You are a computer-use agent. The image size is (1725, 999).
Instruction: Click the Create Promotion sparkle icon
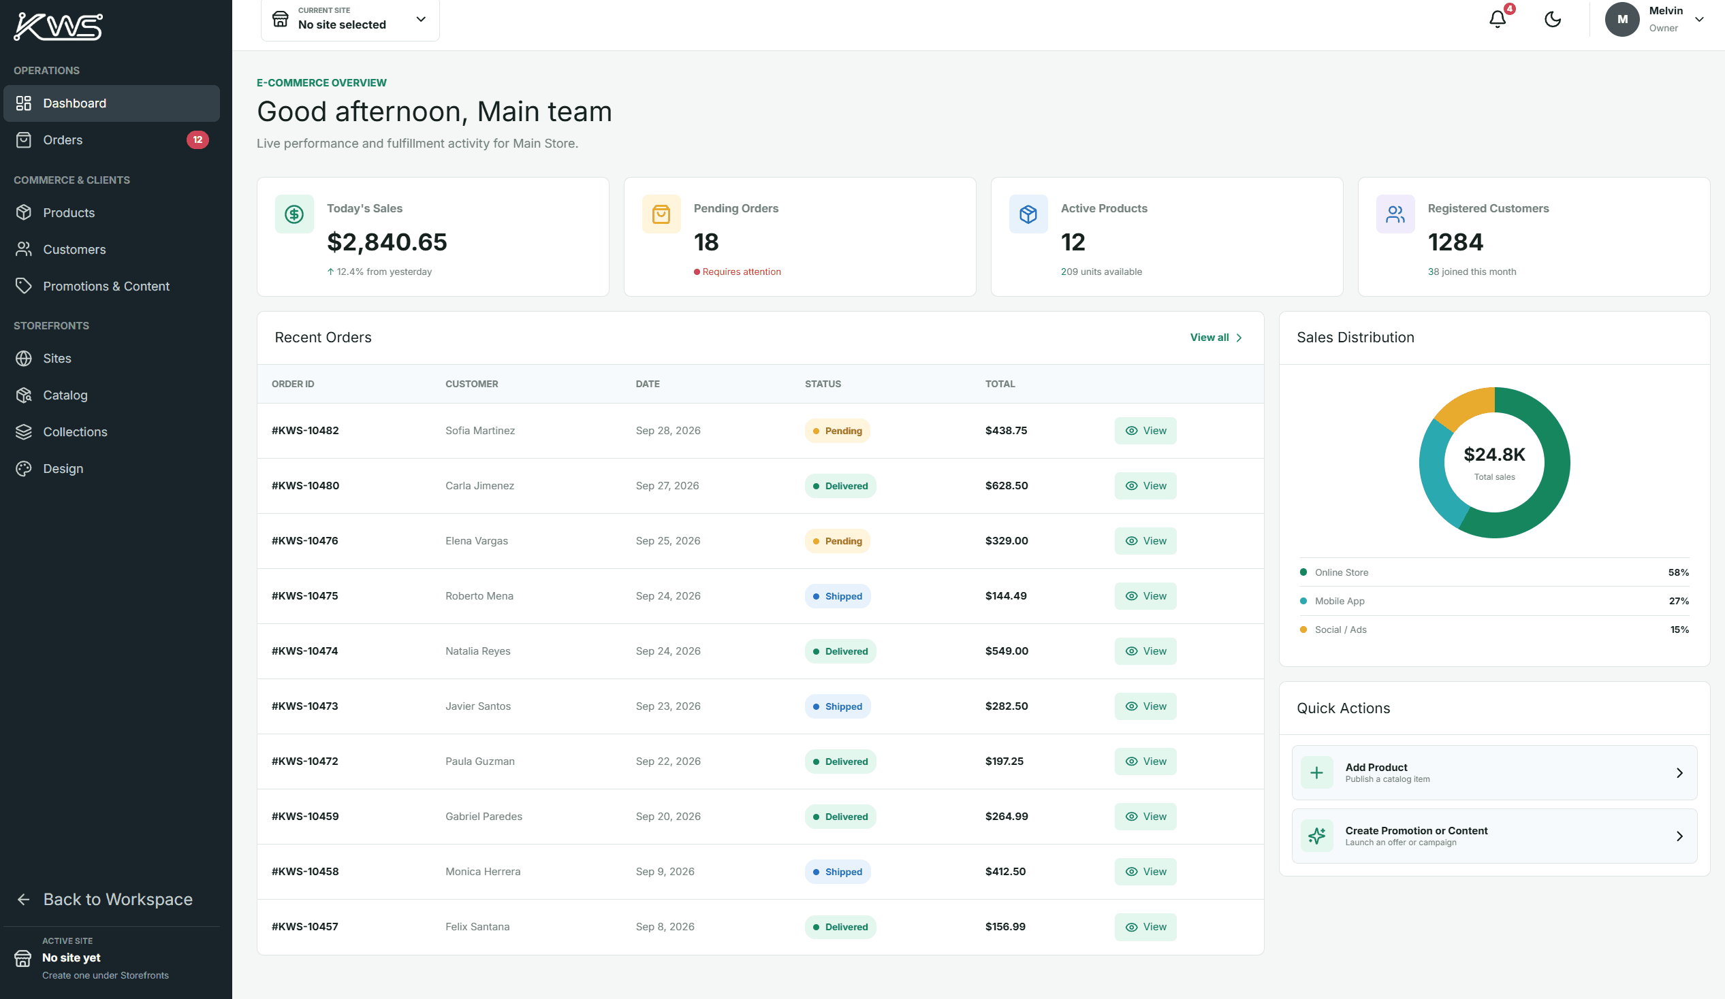[1316, 836]
